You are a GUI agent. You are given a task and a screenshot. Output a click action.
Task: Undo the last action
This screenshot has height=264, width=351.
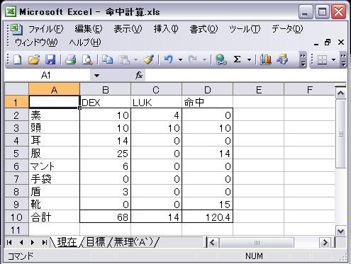(168, 59)
